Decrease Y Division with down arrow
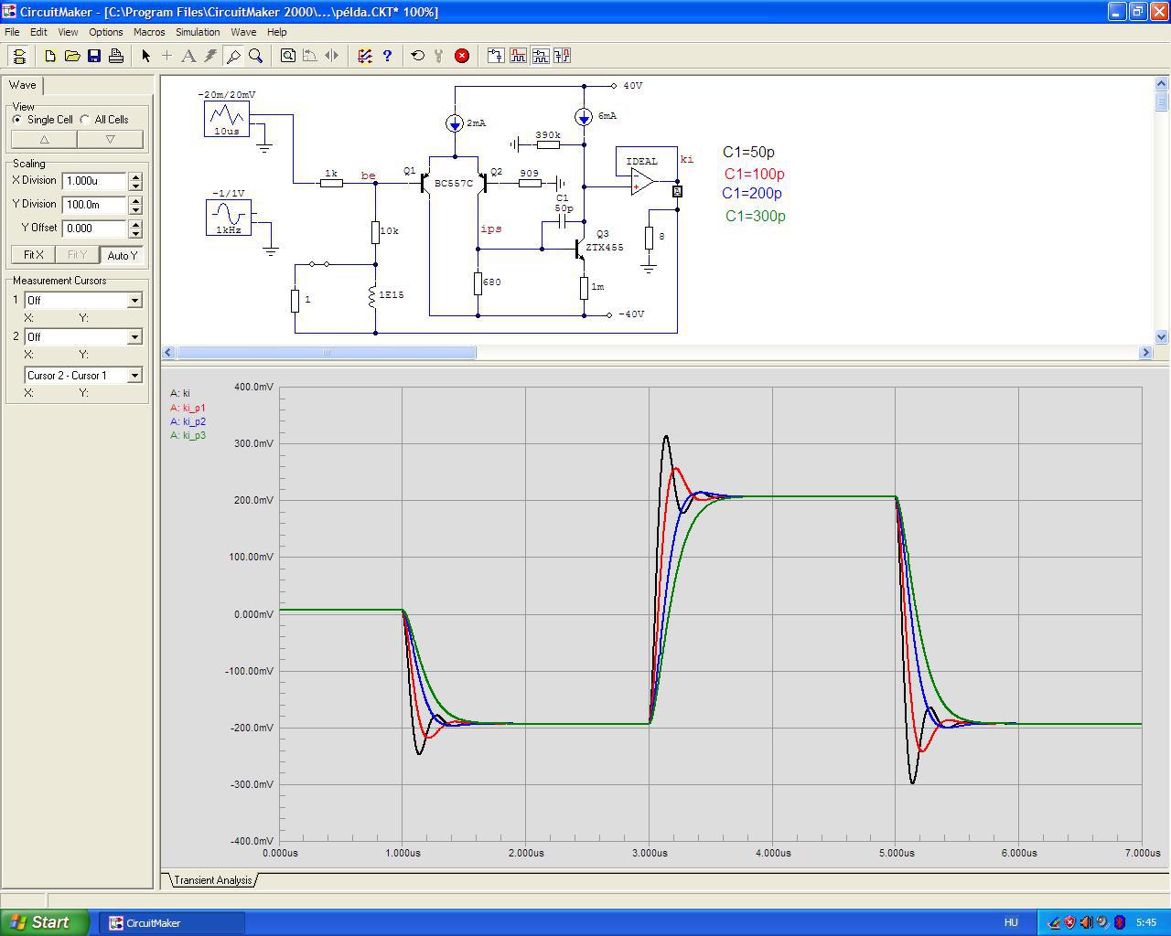This screenshot has width=1171, height=936. tap(135, 209)
